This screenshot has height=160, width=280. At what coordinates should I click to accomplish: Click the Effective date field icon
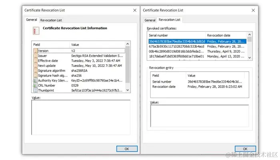(35, 61)
